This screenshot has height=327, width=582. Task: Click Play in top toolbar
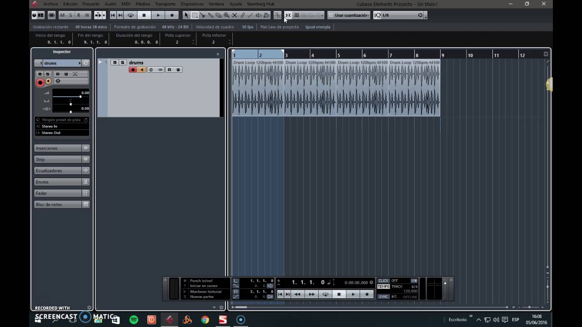158,15
